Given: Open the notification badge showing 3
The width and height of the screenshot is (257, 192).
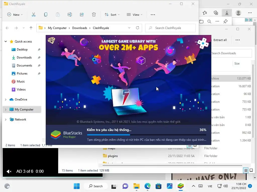Looking at the screenshot, I should pos(250,186).
